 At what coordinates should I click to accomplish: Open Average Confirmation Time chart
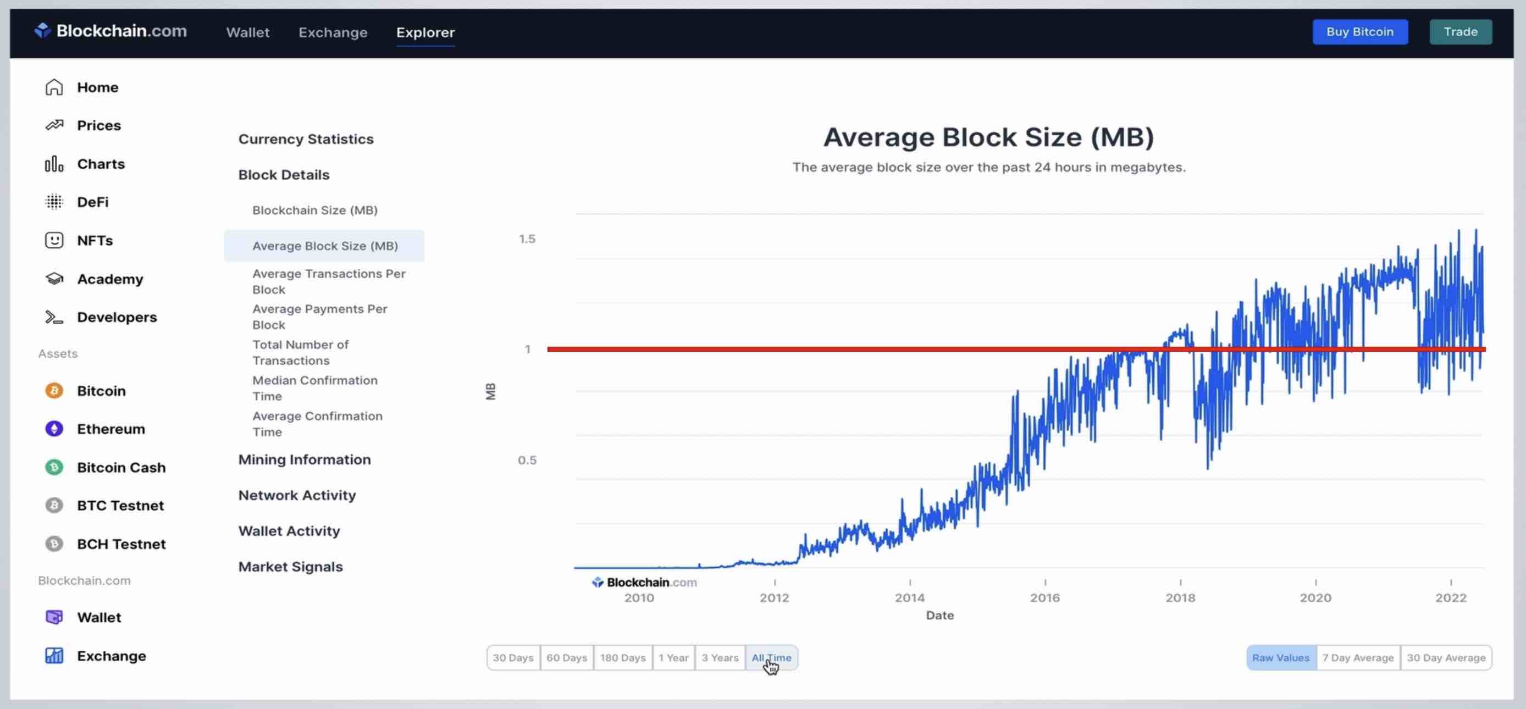pyautogui.click(x=318, y=424)
